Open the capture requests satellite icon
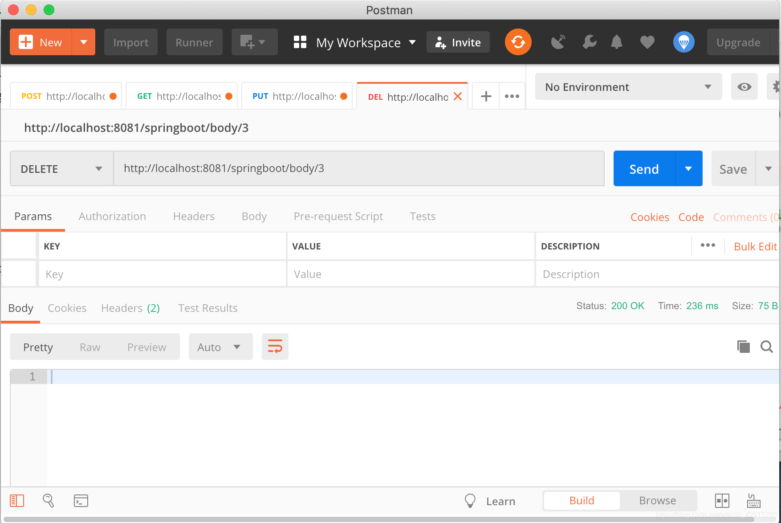Viewport: 781px width, 523px height. pyautogui.click(x=558, y=42)
